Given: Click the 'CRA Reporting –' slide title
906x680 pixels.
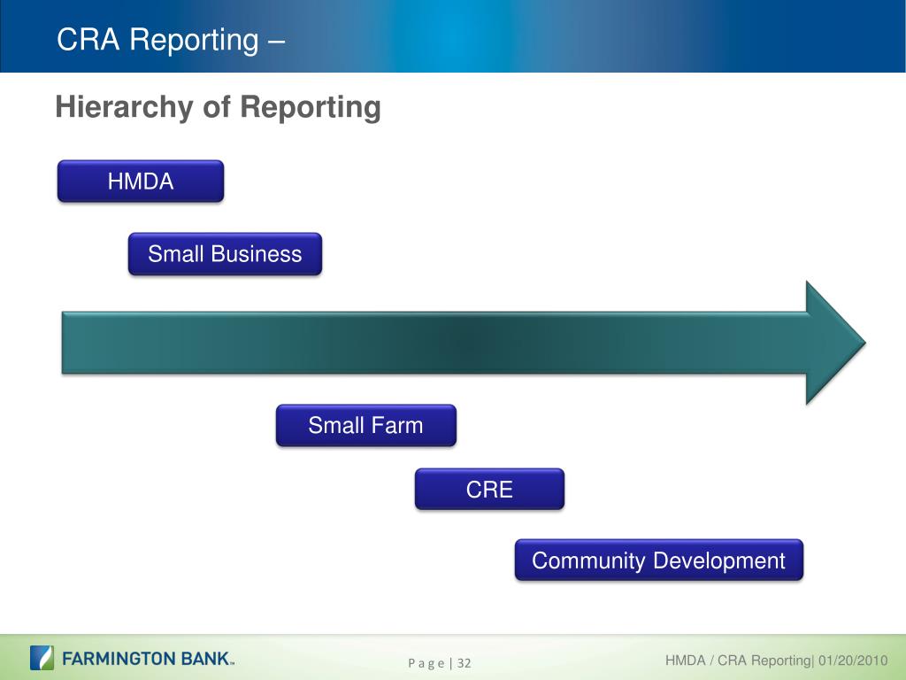Looking at the screenshot, I should click(171, 40).
